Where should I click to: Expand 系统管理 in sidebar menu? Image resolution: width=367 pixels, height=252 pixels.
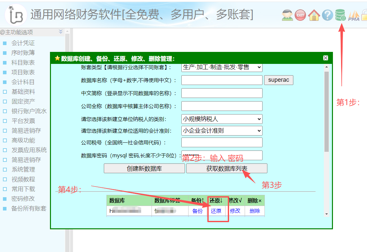tap(23, 170)
